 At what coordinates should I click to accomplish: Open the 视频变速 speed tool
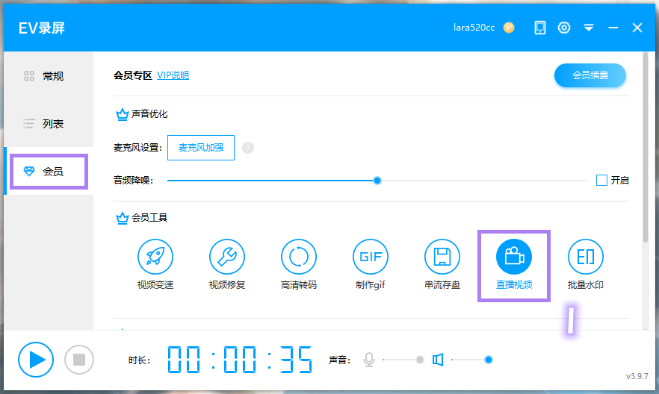[155, 257]
